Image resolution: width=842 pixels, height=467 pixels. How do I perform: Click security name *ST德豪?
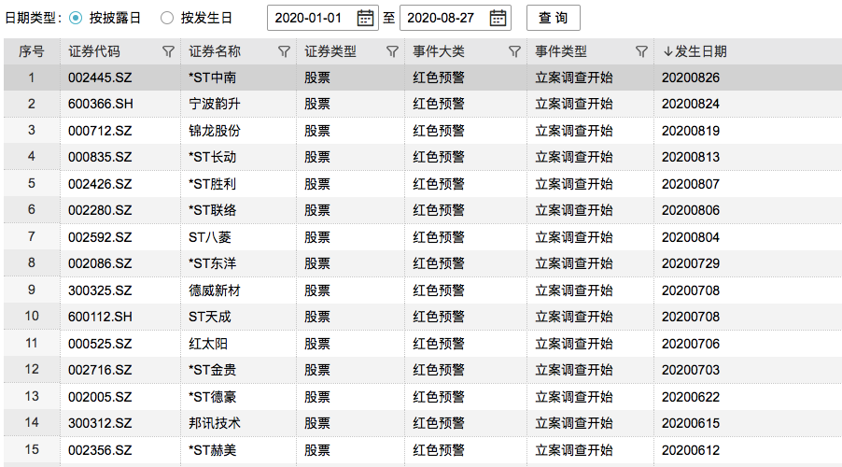point(212,397)
